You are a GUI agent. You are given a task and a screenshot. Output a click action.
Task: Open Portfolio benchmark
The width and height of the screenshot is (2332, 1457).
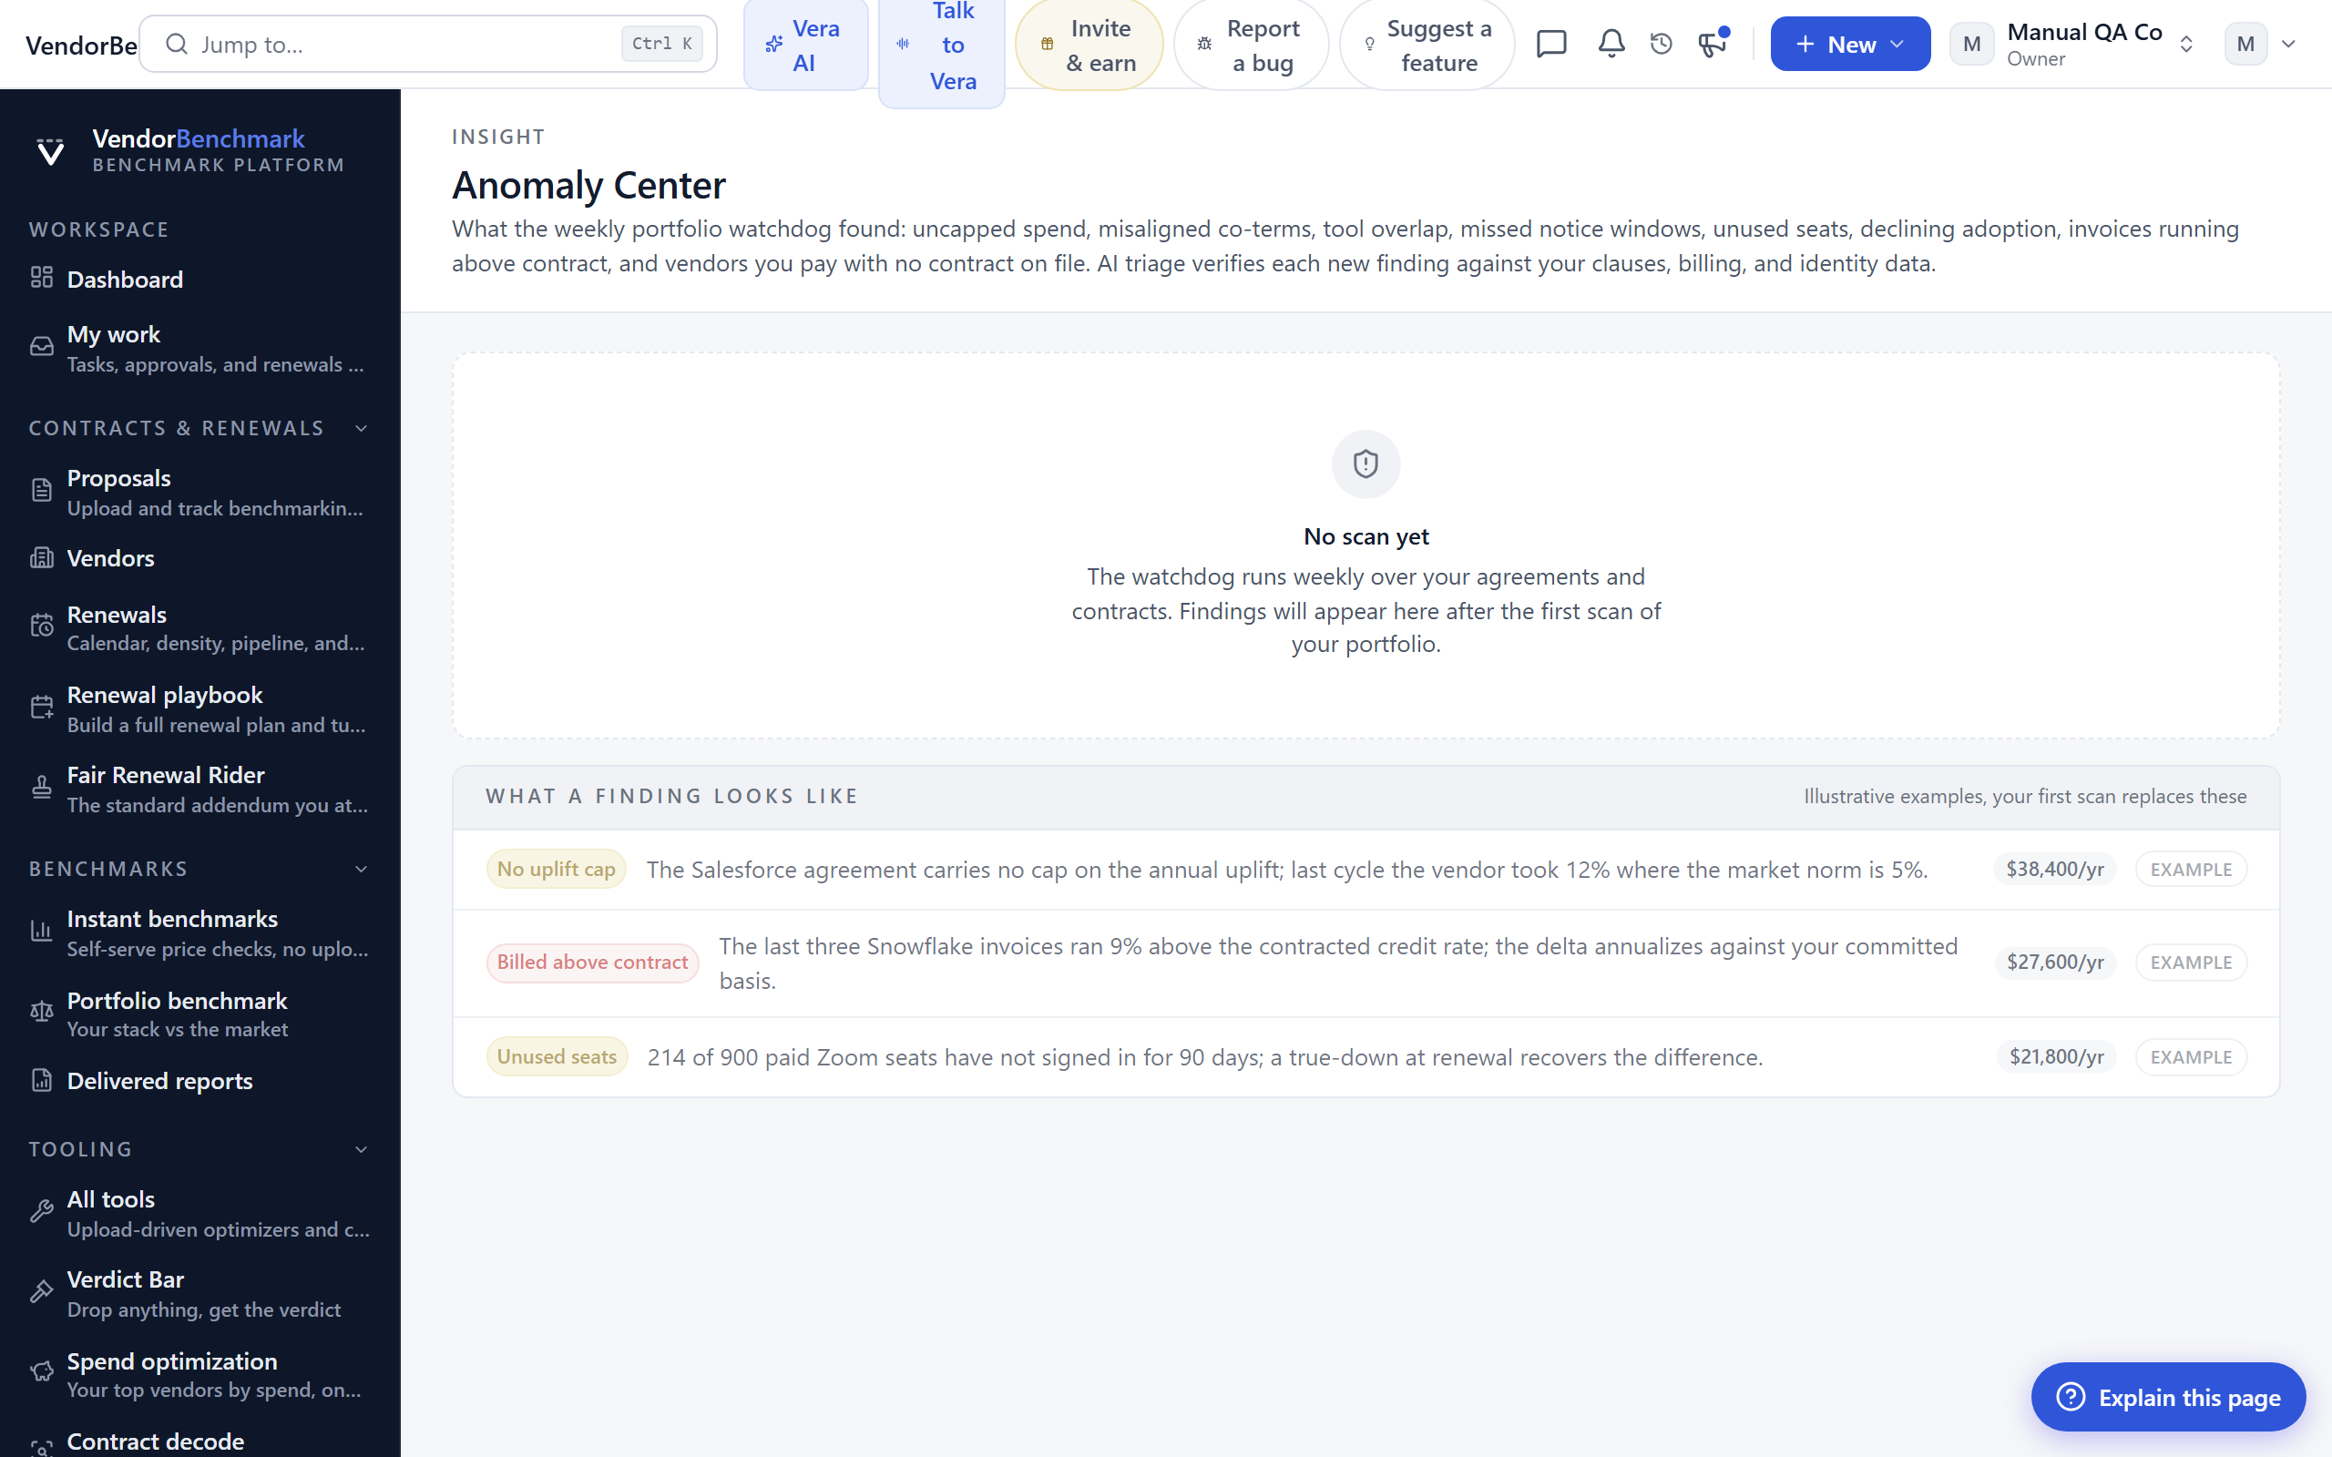tap(200, 1014)
